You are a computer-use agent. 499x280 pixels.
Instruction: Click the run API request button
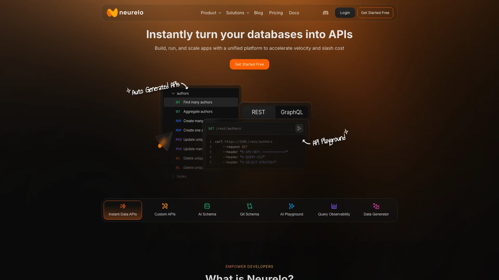(x=299, y=128)
